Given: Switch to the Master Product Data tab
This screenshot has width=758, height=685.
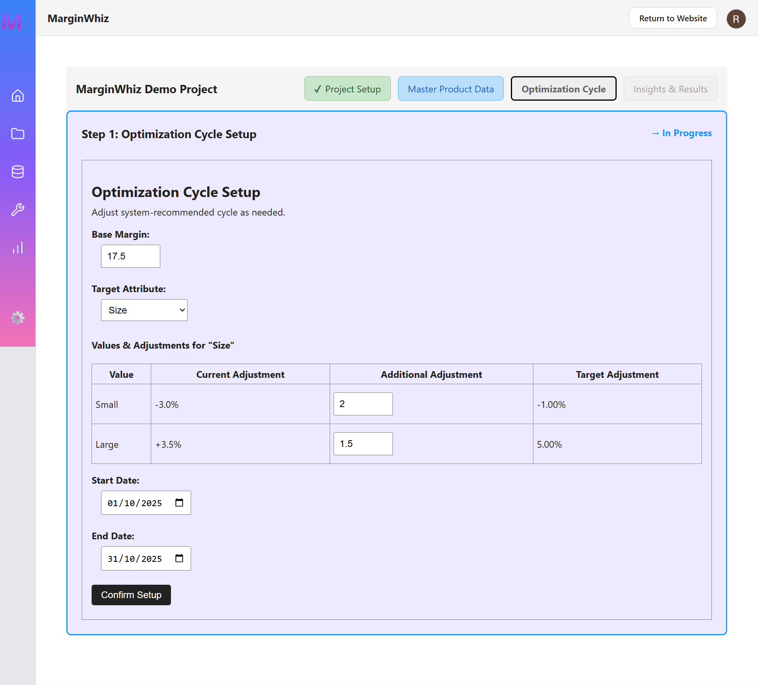Looking at the screenshot, I should tap(450, 89).
